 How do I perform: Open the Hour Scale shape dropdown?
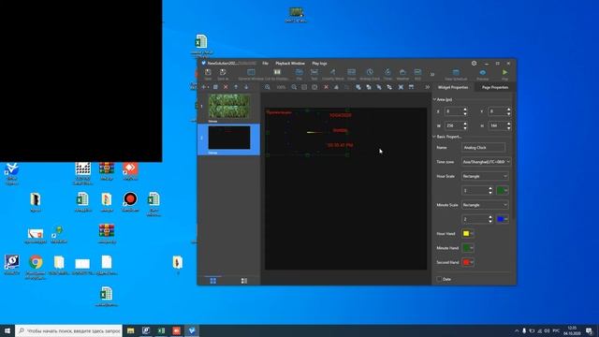(x=485, y=176)
